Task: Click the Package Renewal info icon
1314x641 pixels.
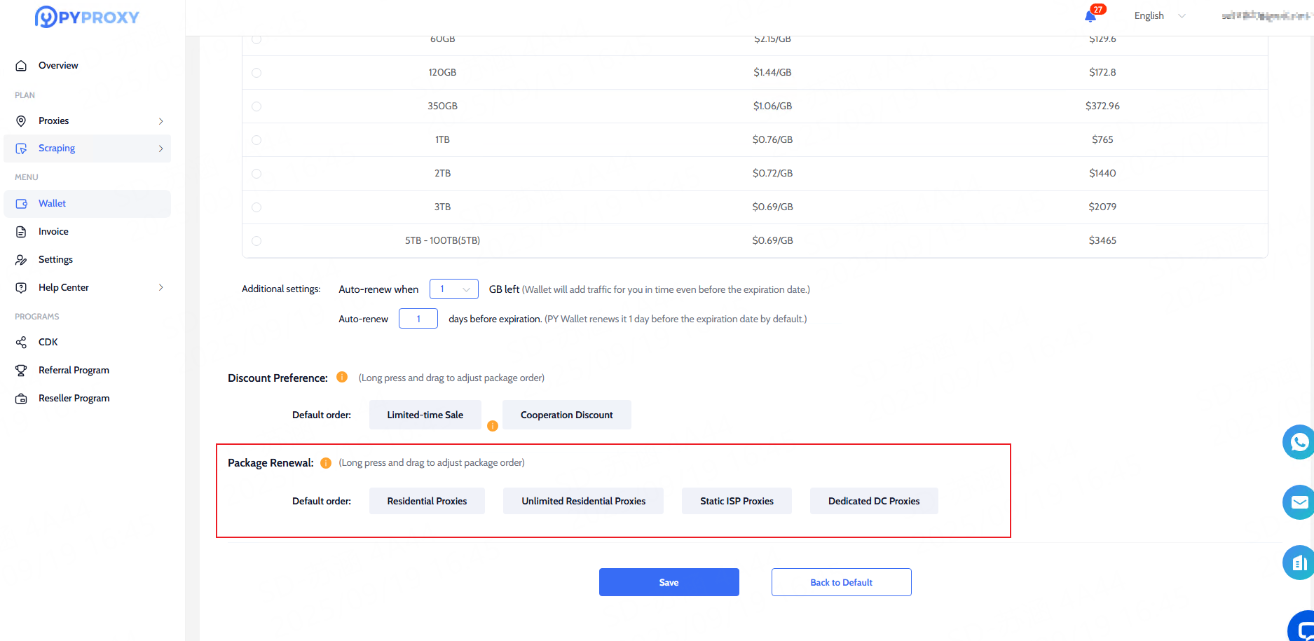Action: click(x=326, y=462)
